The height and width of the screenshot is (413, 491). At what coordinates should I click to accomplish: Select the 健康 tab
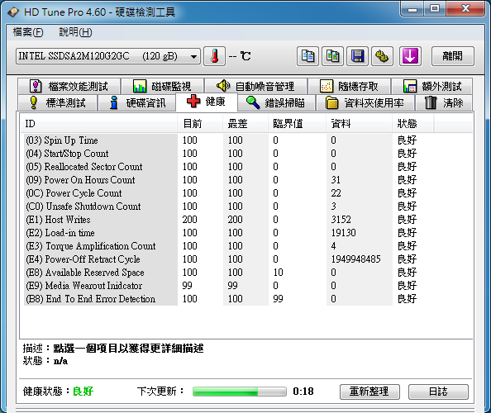pos(207,102)
